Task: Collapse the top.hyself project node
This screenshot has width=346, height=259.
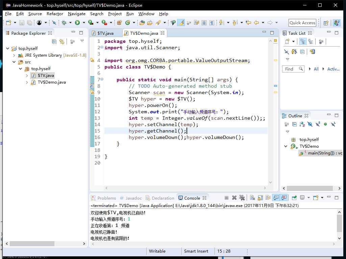Action: [8, 49]
